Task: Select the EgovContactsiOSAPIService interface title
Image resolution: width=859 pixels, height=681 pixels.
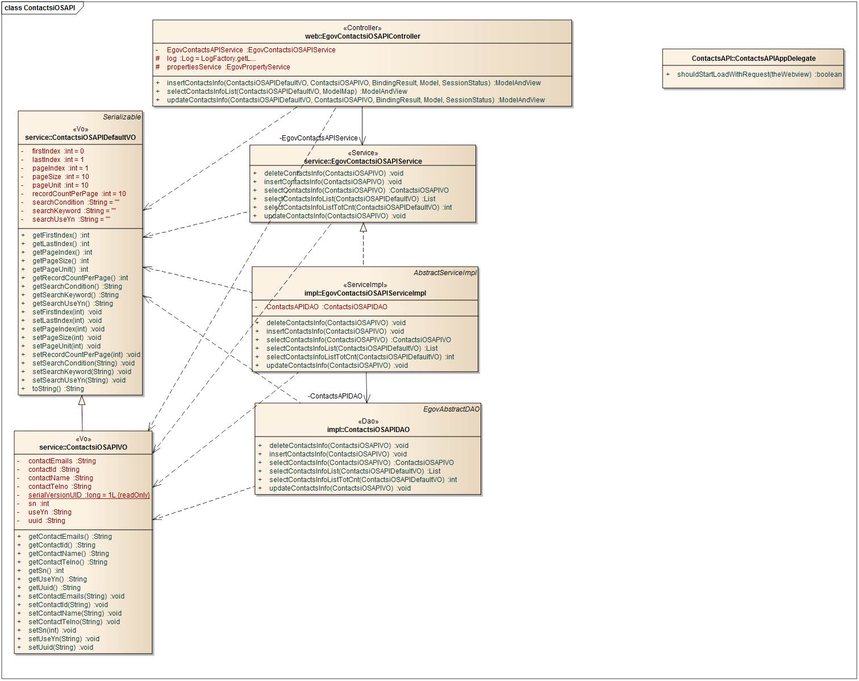Action: (x=363, y=161)
